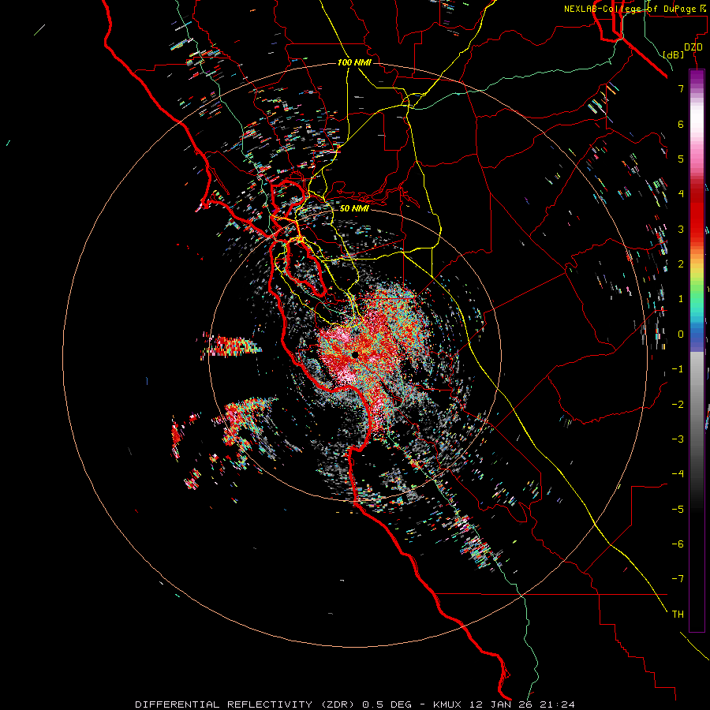The height and width of the screenshot is (710, 710).
Task: Click the "-6" tick label on color scale
Action: click(x=678, y=544)
